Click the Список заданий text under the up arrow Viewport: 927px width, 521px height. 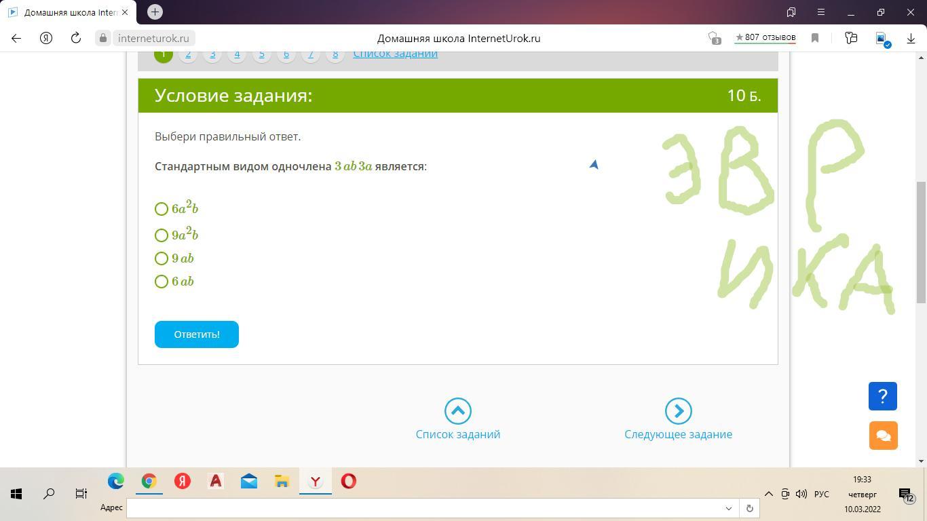458,434
